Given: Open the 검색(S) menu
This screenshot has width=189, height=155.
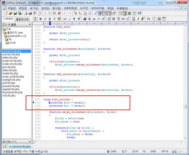Looking at the screenshot, I should [x=45, y=8].
